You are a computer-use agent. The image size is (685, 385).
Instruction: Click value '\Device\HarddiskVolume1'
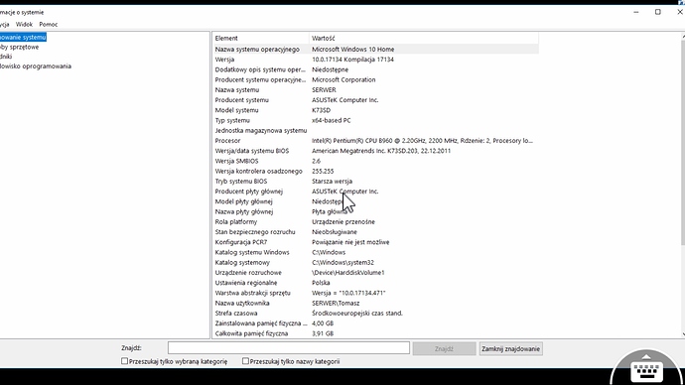click(348, 273)
